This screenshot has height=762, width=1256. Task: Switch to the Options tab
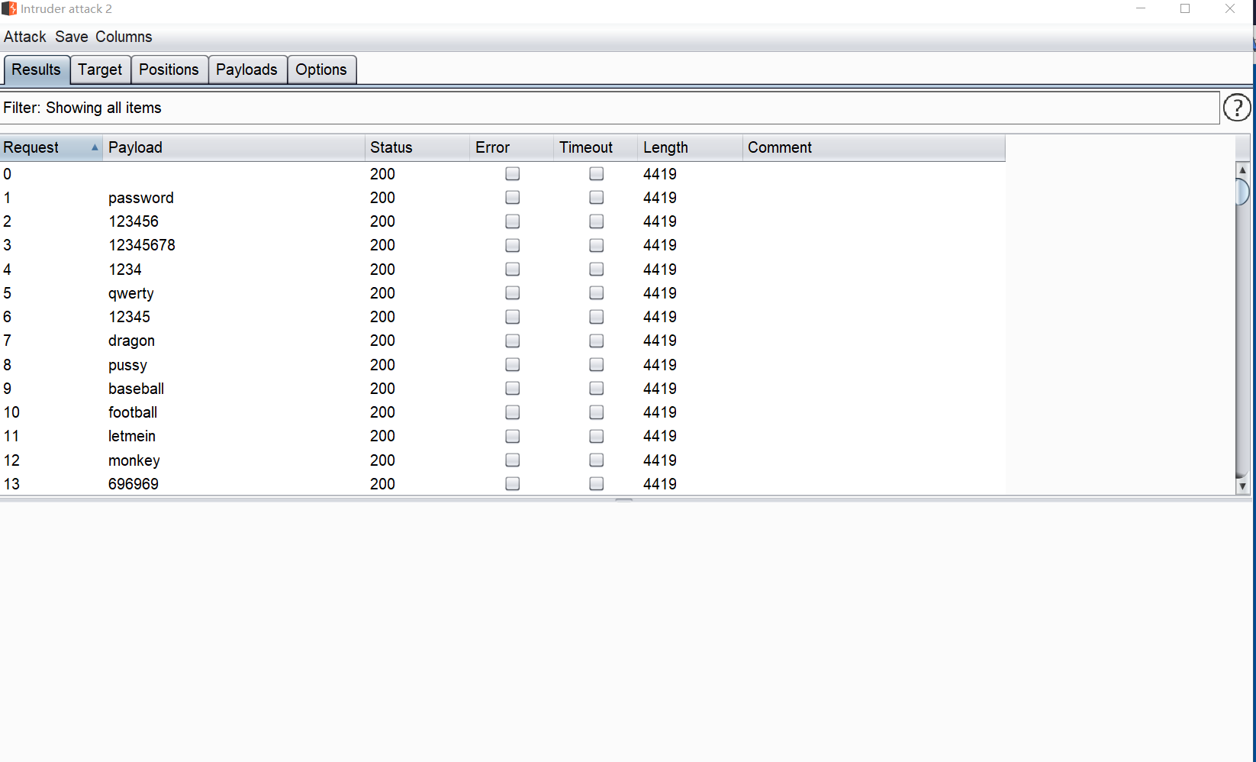click(x=321, y=69)
